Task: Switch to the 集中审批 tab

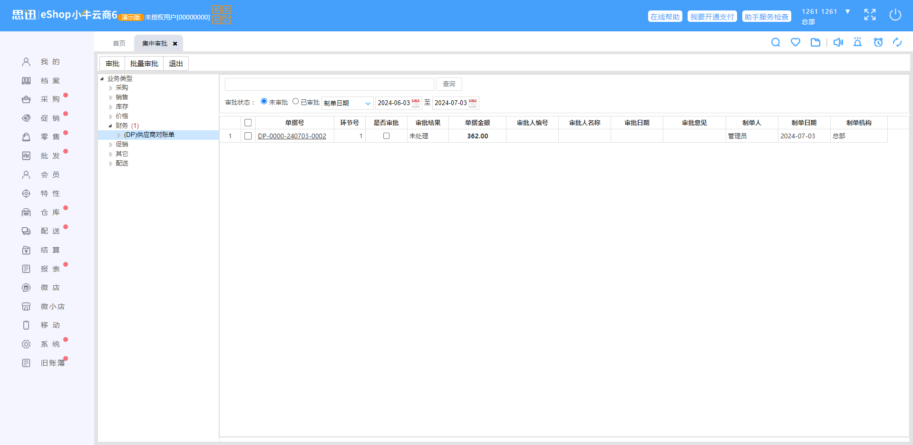Action: 155,43
